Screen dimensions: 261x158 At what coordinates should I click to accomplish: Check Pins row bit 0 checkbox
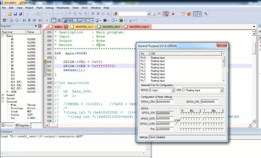[223, 129]
